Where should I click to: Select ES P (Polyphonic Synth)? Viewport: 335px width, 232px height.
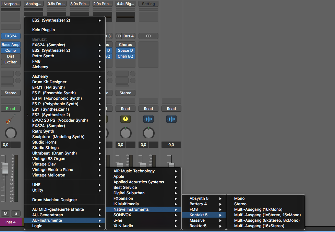coord(65,104)
